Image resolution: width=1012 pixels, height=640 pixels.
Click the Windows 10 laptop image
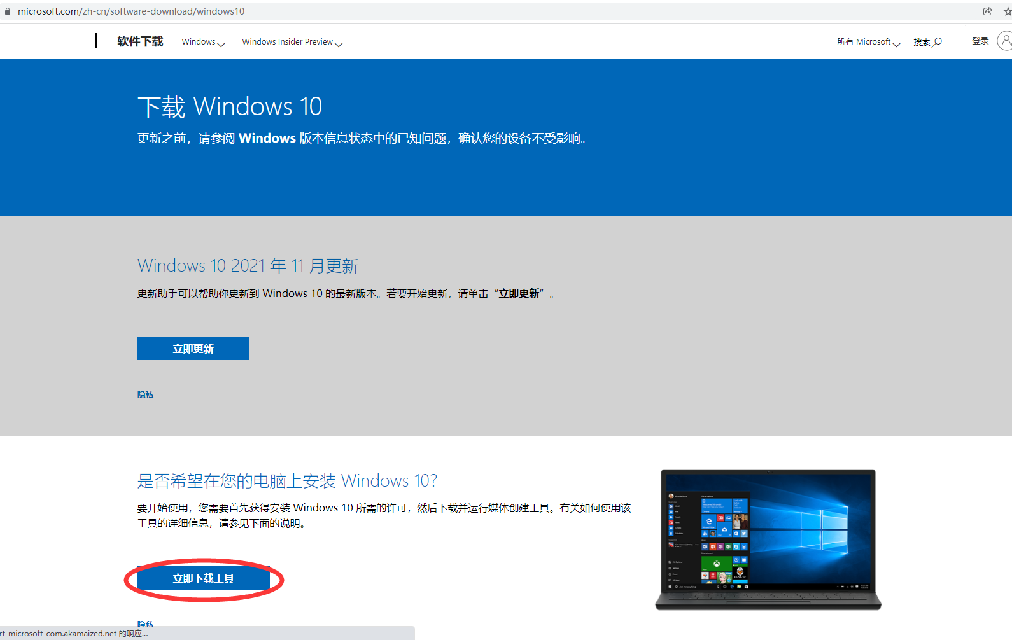[768, 539]
